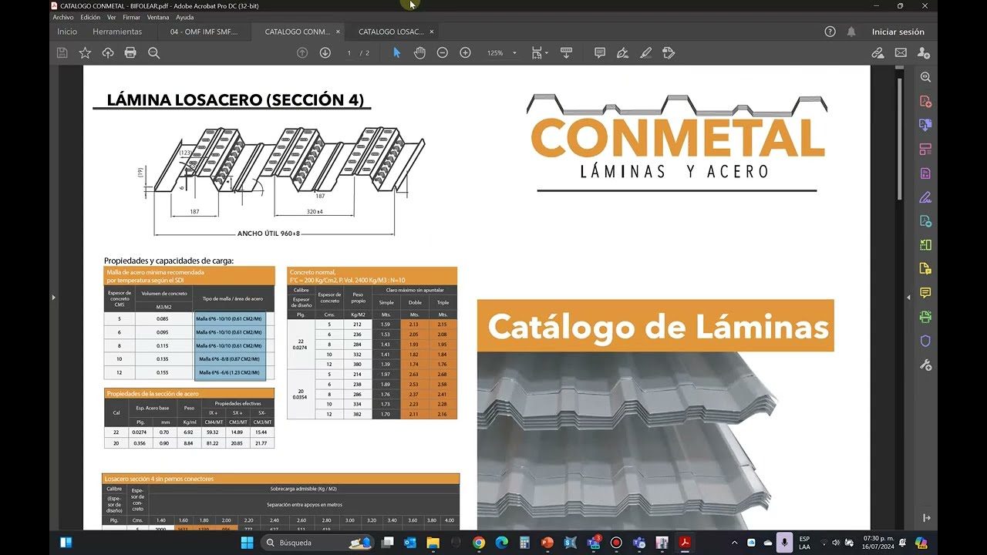Click the share link icon
Screen dimensions: 987x555
tap(878, 52)
